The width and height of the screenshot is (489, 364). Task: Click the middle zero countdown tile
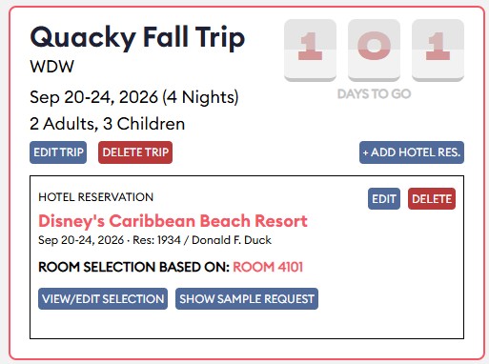point(374,51)
